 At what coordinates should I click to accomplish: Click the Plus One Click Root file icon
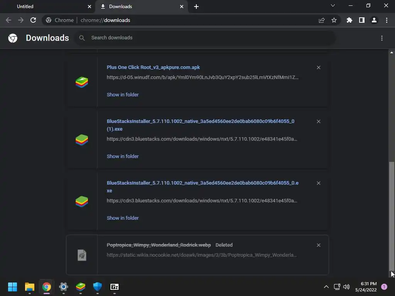pyautogui.click(x=82, y=82)
